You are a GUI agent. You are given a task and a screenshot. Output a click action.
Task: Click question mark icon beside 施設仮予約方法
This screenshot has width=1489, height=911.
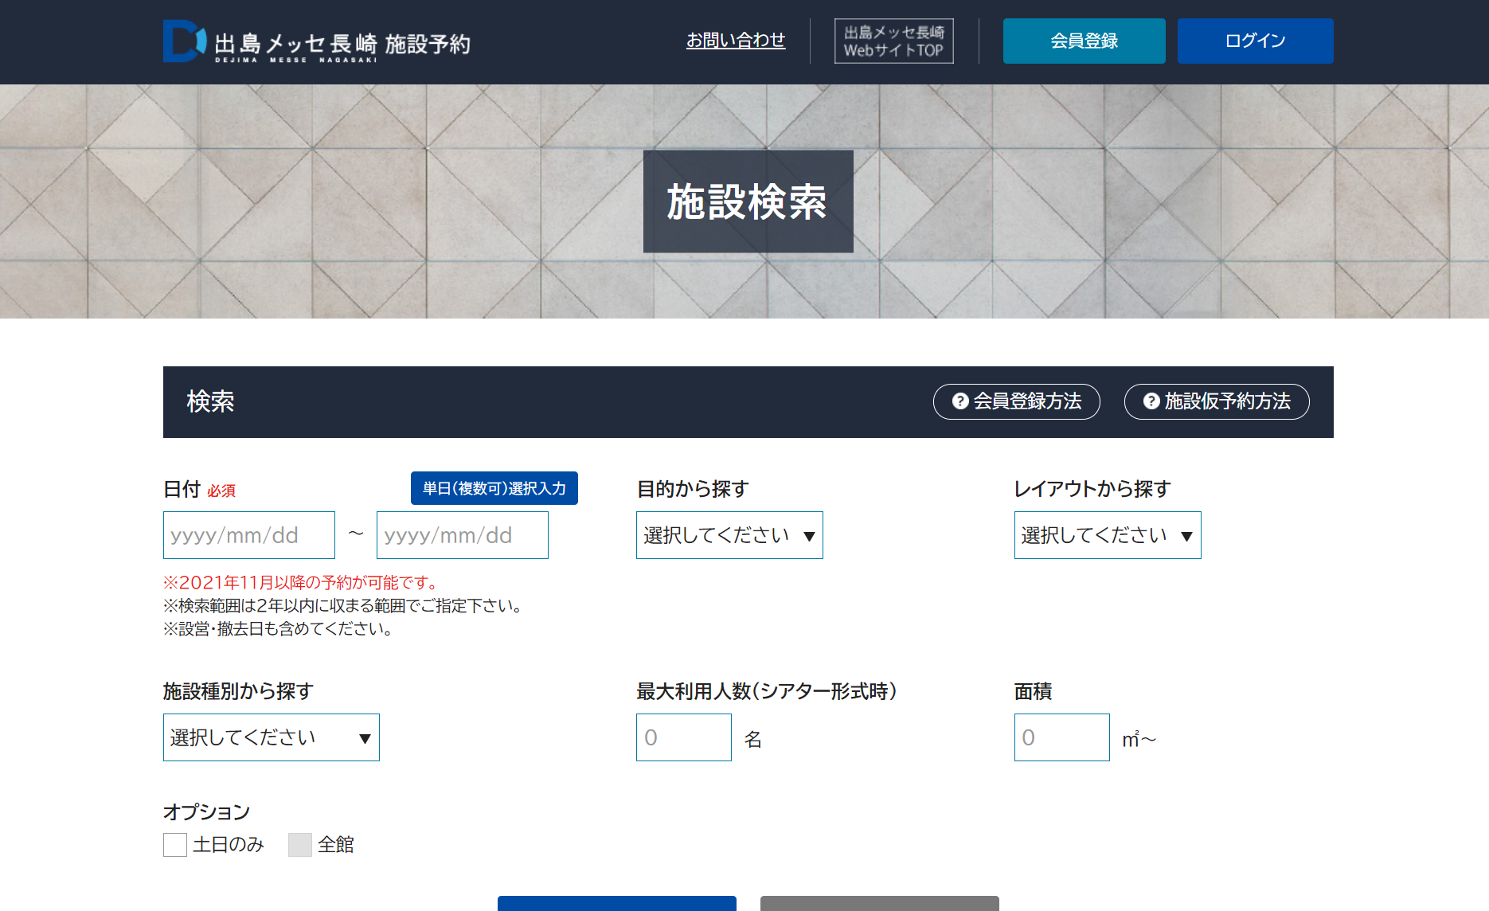[x=1151, y=401]
